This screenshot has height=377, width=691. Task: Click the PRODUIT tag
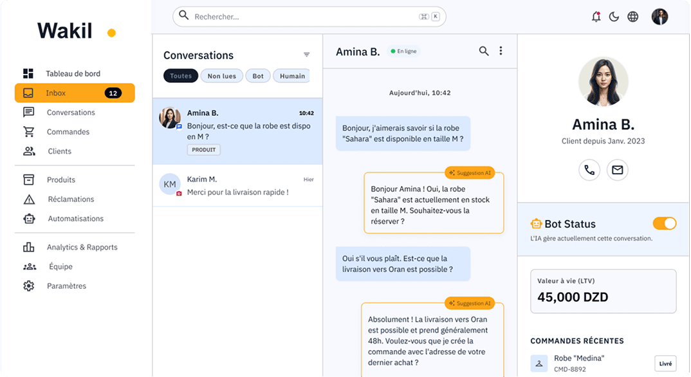[203, 150]
